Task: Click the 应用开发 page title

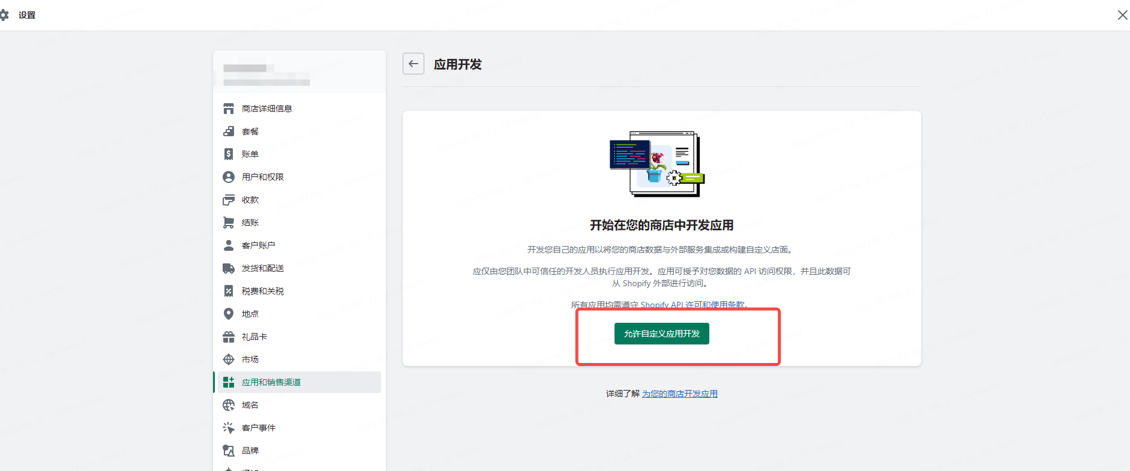Action: point(458,64)
